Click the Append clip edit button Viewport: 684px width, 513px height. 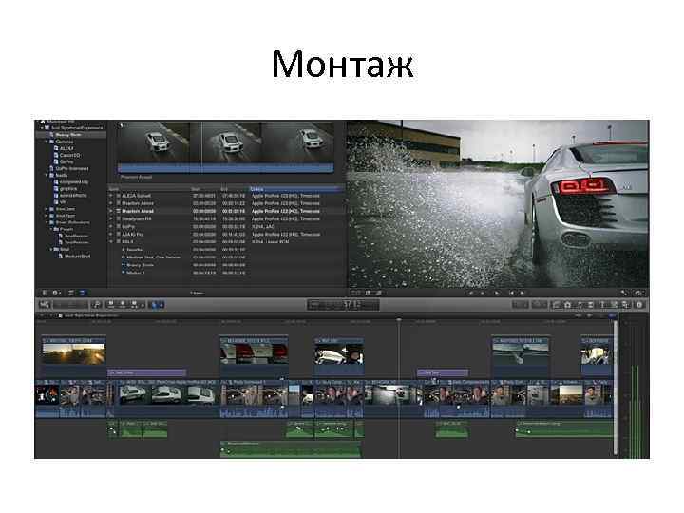point(134,305)
